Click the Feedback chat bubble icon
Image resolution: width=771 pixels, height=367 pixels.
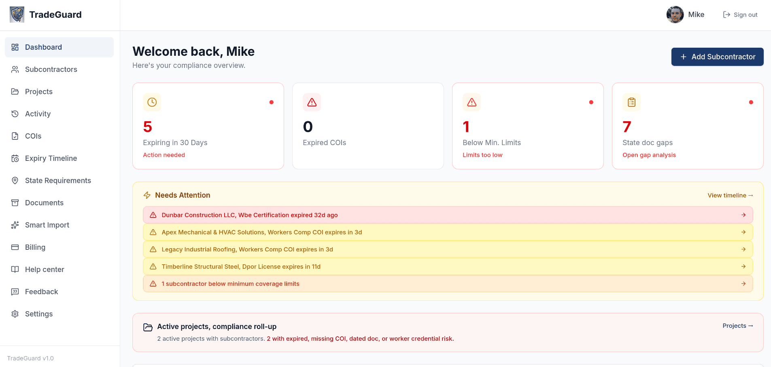point(15,292)
